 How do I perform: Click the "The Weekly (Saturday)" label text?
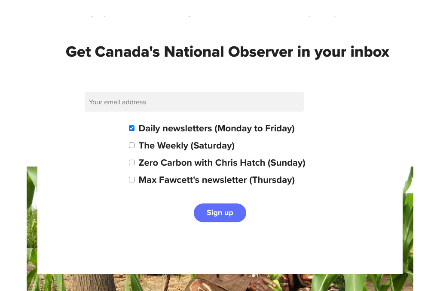(x=186, y=145)
